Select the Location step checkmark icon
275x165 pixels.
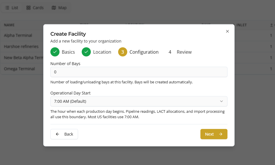coord(86,52)
